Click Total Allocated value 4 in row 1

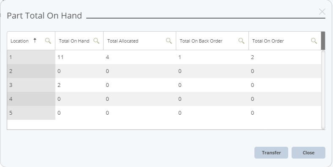point(107,57)
